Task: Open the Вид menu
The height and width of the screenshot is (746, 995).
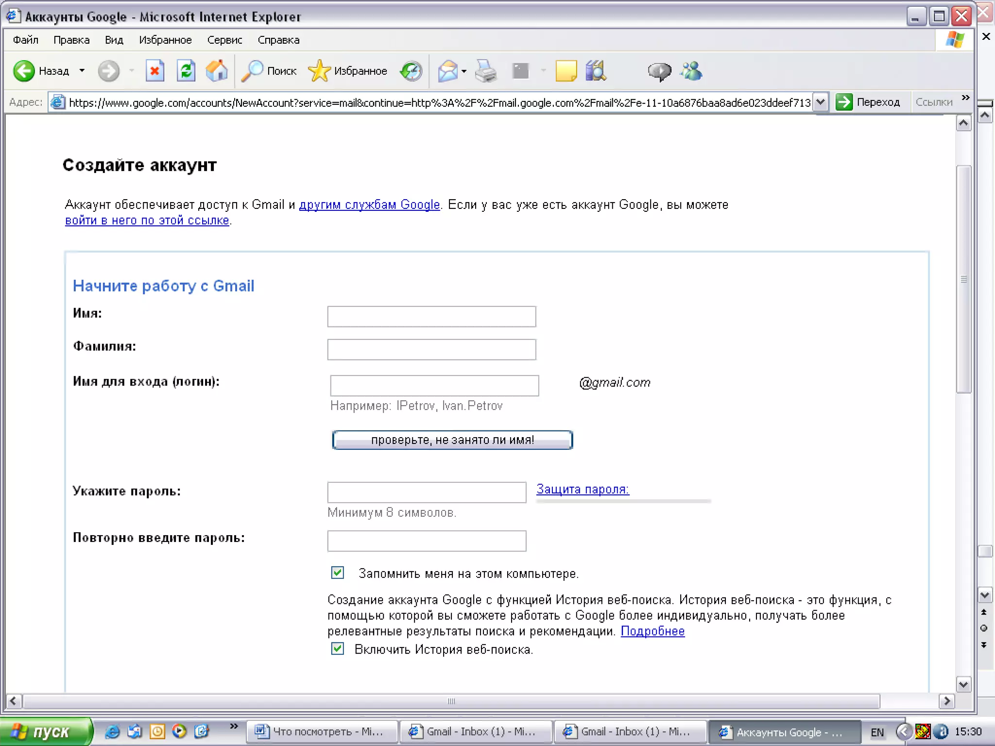Action: 114,40
